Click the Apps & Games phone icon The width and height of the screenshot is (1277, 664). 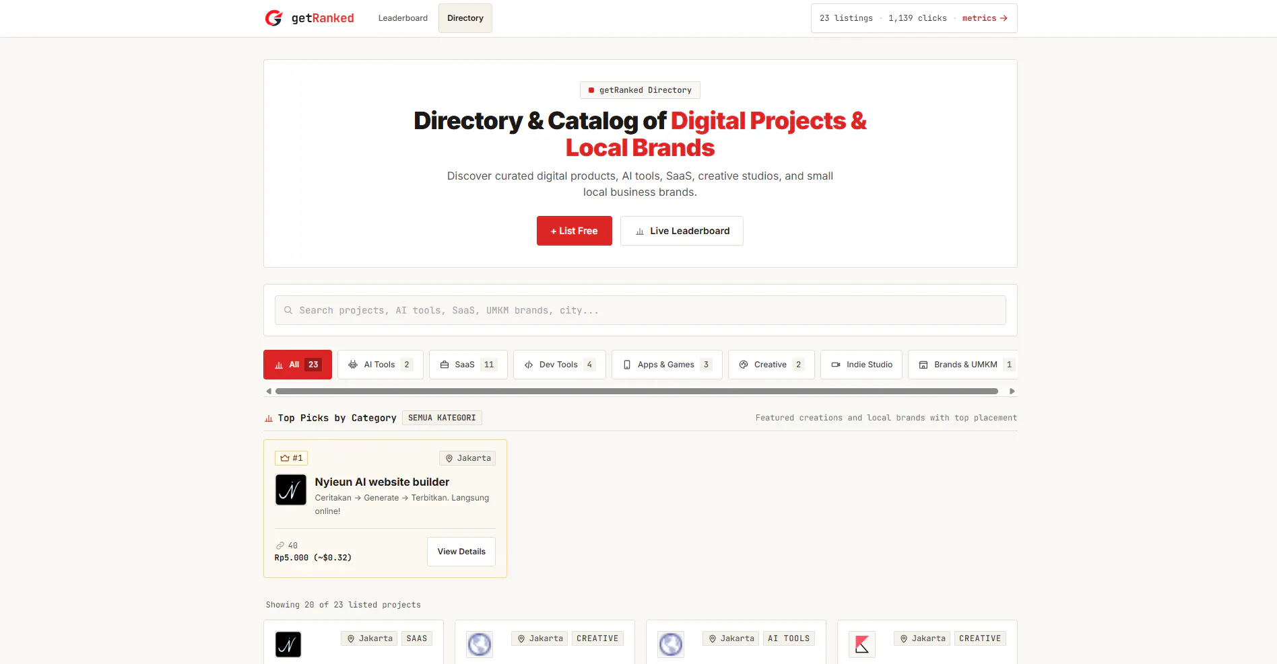pos(627,365)
